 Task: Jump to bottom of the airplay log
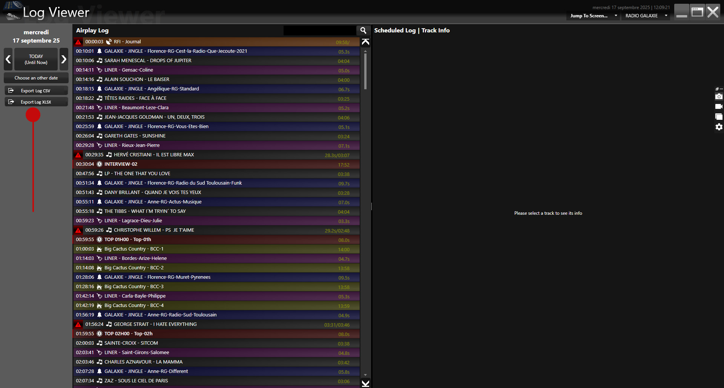pos(365,383)
